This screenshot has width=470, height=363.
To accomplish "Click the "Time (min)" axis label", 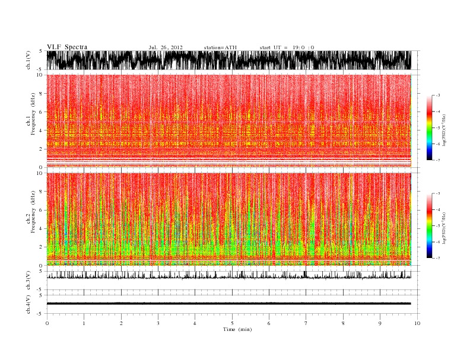I will (237, 329).
